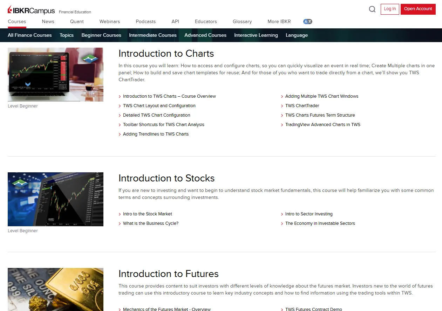This screenshot has height=311, width=442.
Task: Switch to the Podcasts tab
Action: point(146,21)
